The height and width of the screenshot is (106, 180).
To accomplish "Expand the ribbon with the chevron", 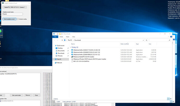I will click(x=169, y=37).
